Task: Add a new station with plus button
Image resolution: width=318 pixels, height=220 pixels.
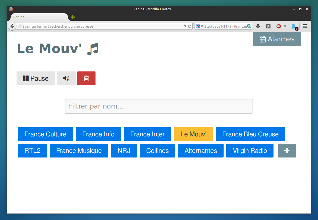Action: click(x=287, y=150)
